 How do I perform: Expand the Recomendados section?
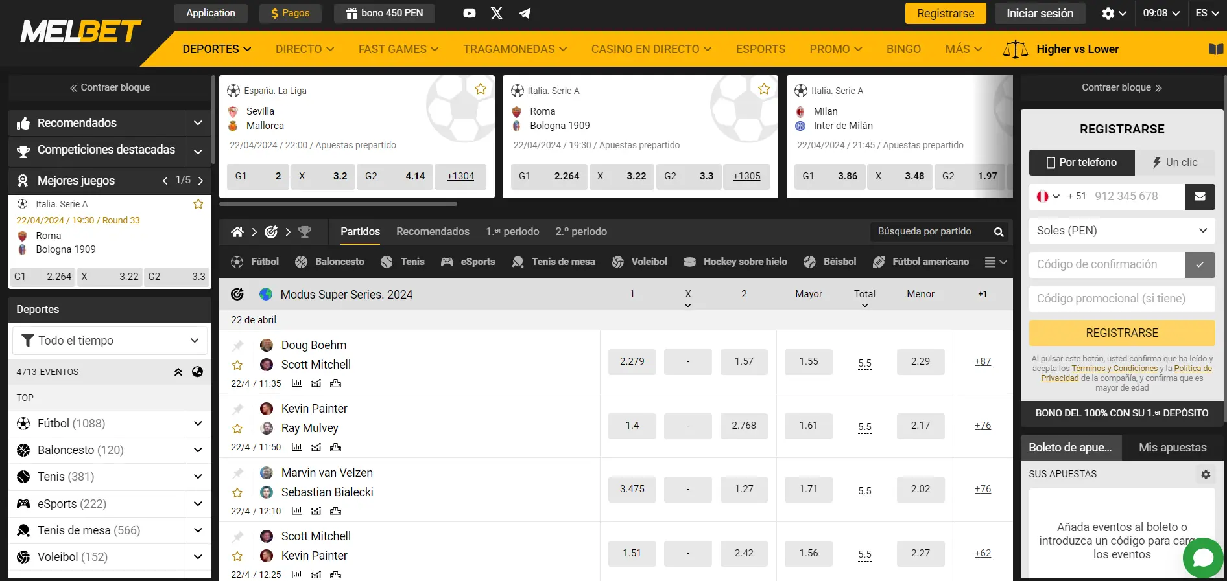198,123
